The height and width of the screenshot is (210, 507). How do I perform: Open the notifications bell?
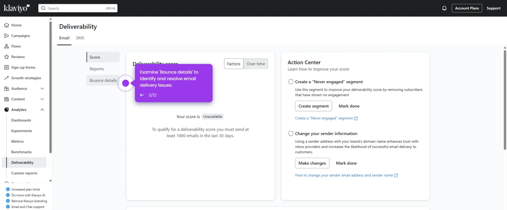[444, 8]
